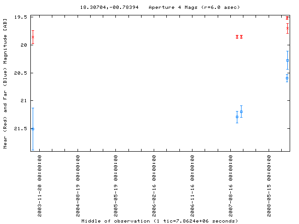Click the y-axis title "Near (Red) and Far (Blue) Magnitude"
This screenshot has width=299, height=224.
point(5,84)
